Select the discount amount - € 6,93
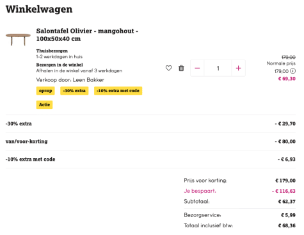The height and width of the screenshot is (235, 304). point(287,159)
